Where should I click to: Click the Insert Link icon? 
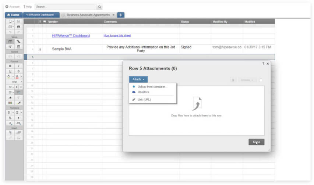tap(10, 138)
